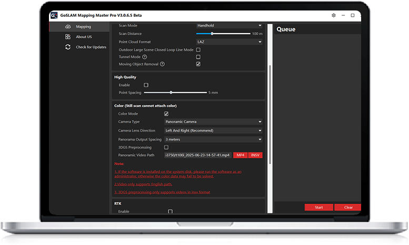Click the High Quality section title
409x245 pixels.
pyautogui.click(x=125, y=77)
